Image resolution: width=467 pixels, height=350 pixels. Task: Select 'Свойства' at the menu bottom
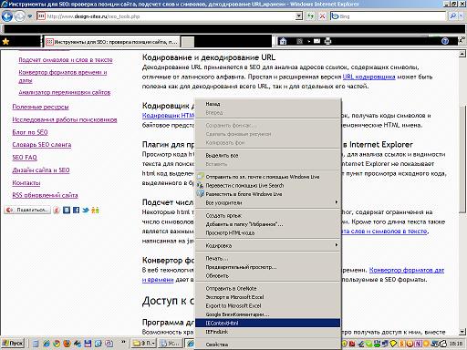pos(267,345)
